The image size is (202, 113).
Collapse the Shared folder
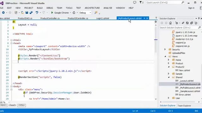[169, 77]
